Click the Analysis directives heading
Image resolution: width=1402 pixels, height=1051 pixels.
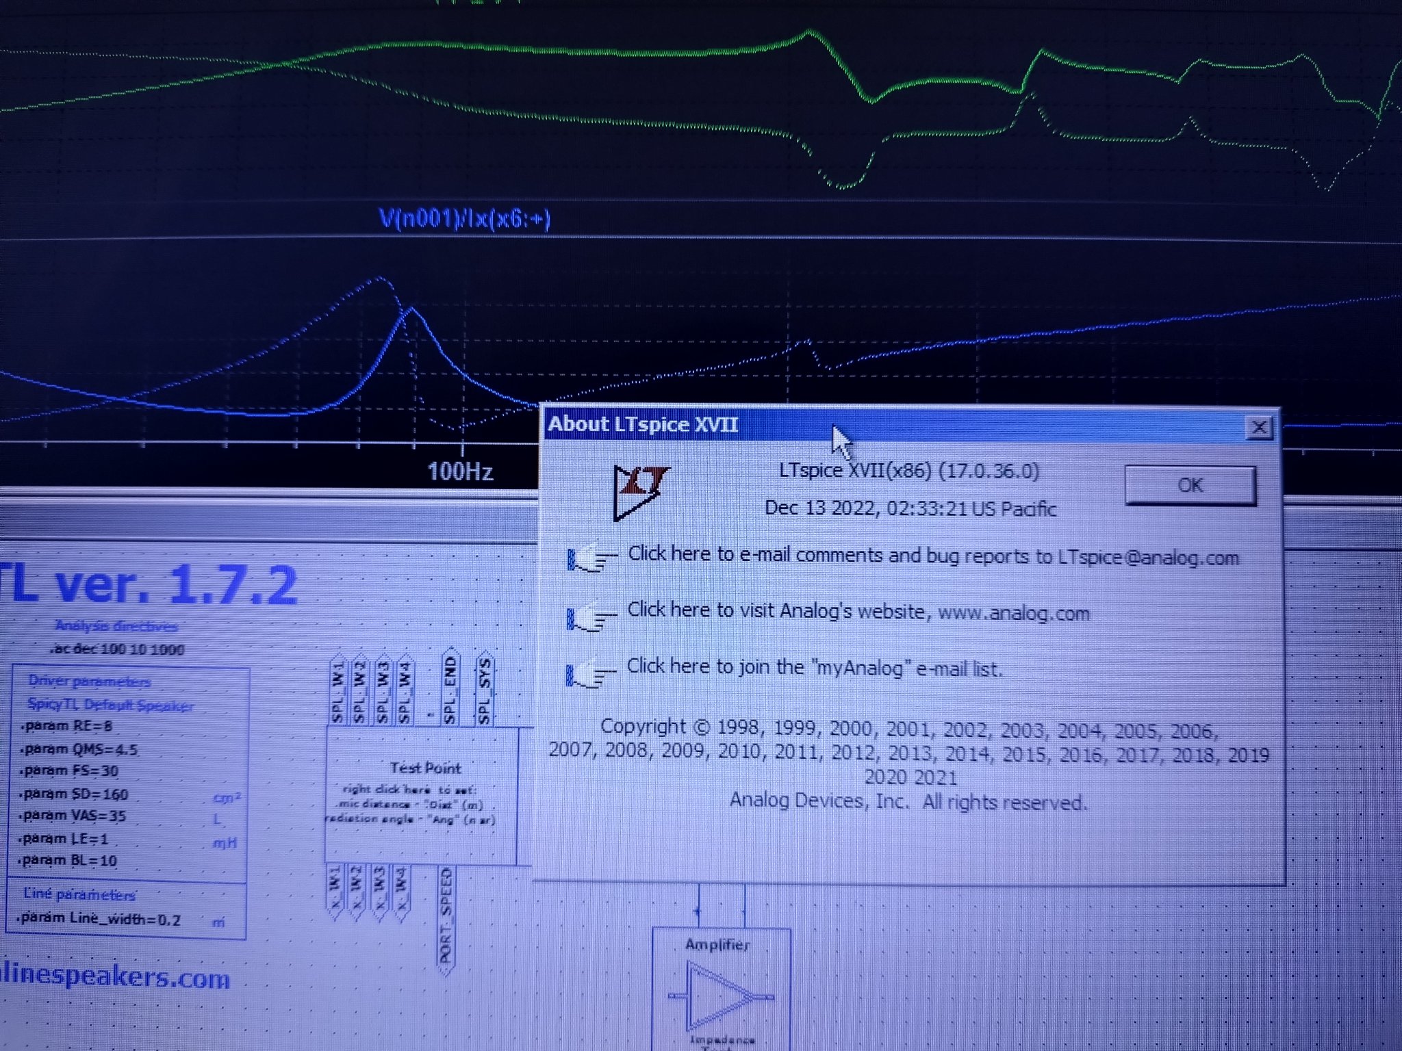[x=116, y=625]
